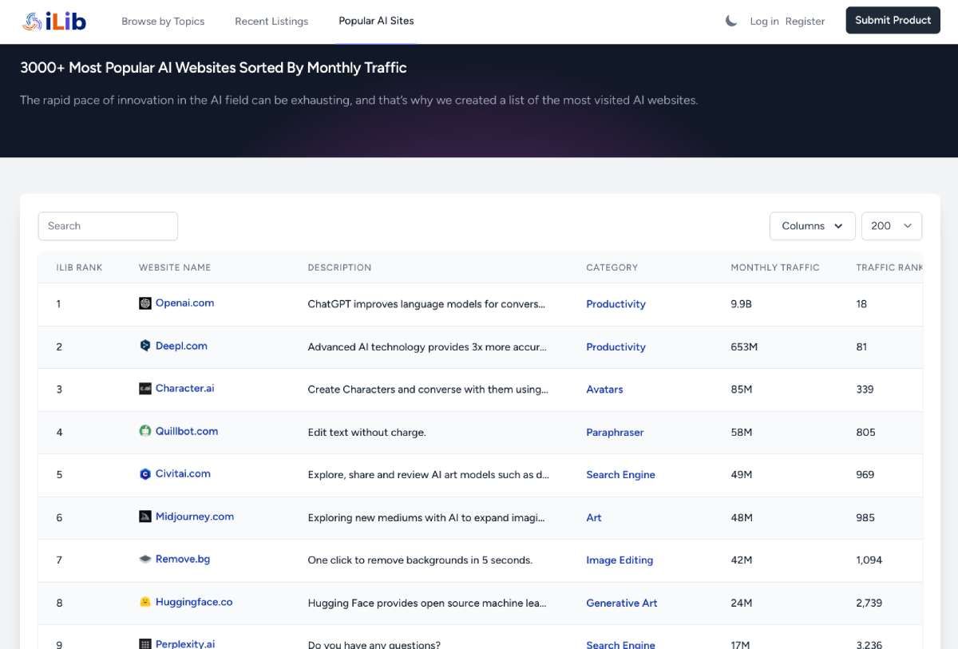Click the Civitai site icon

coord(145,474)
